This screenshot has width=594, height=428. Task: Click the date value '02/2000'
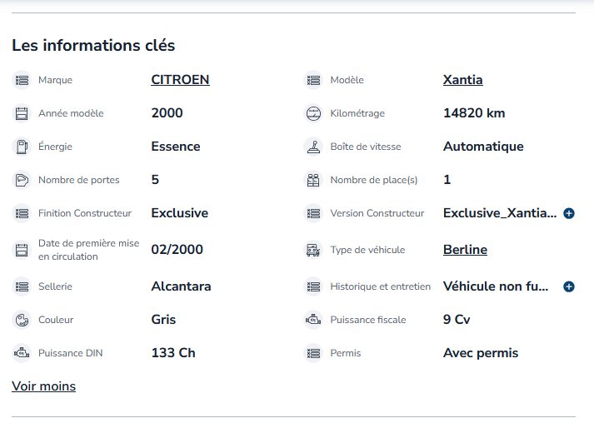click(177, 250)
